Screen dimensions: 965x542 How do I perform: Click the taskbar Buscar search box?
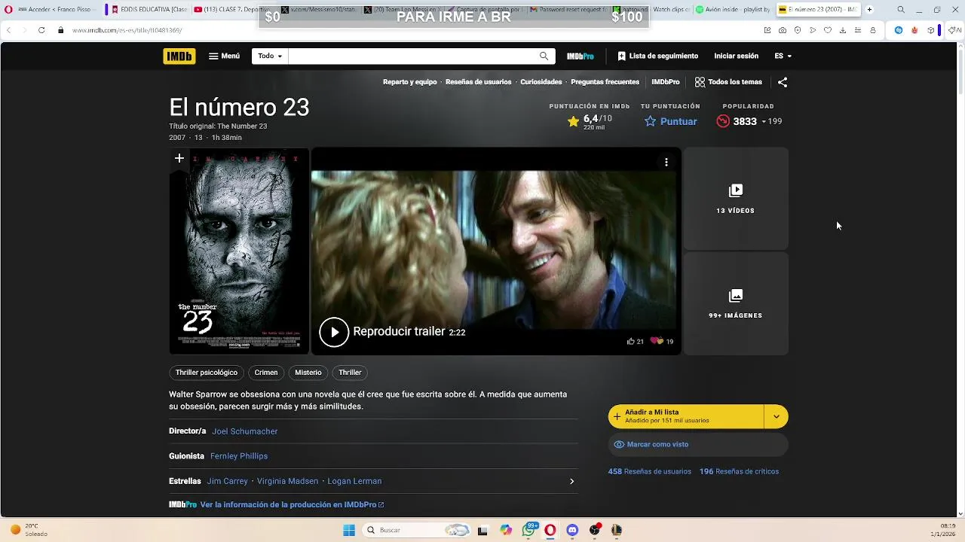417,530
